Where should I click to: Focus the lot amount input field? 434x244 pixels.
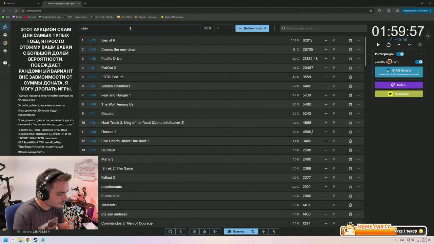[x=223, y=28]
